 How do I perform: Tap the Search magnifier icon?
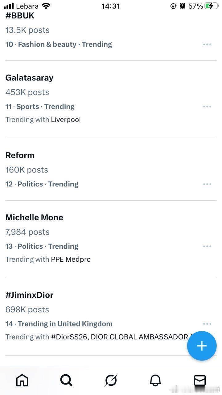pyautogui.click(x=66, y=380)
